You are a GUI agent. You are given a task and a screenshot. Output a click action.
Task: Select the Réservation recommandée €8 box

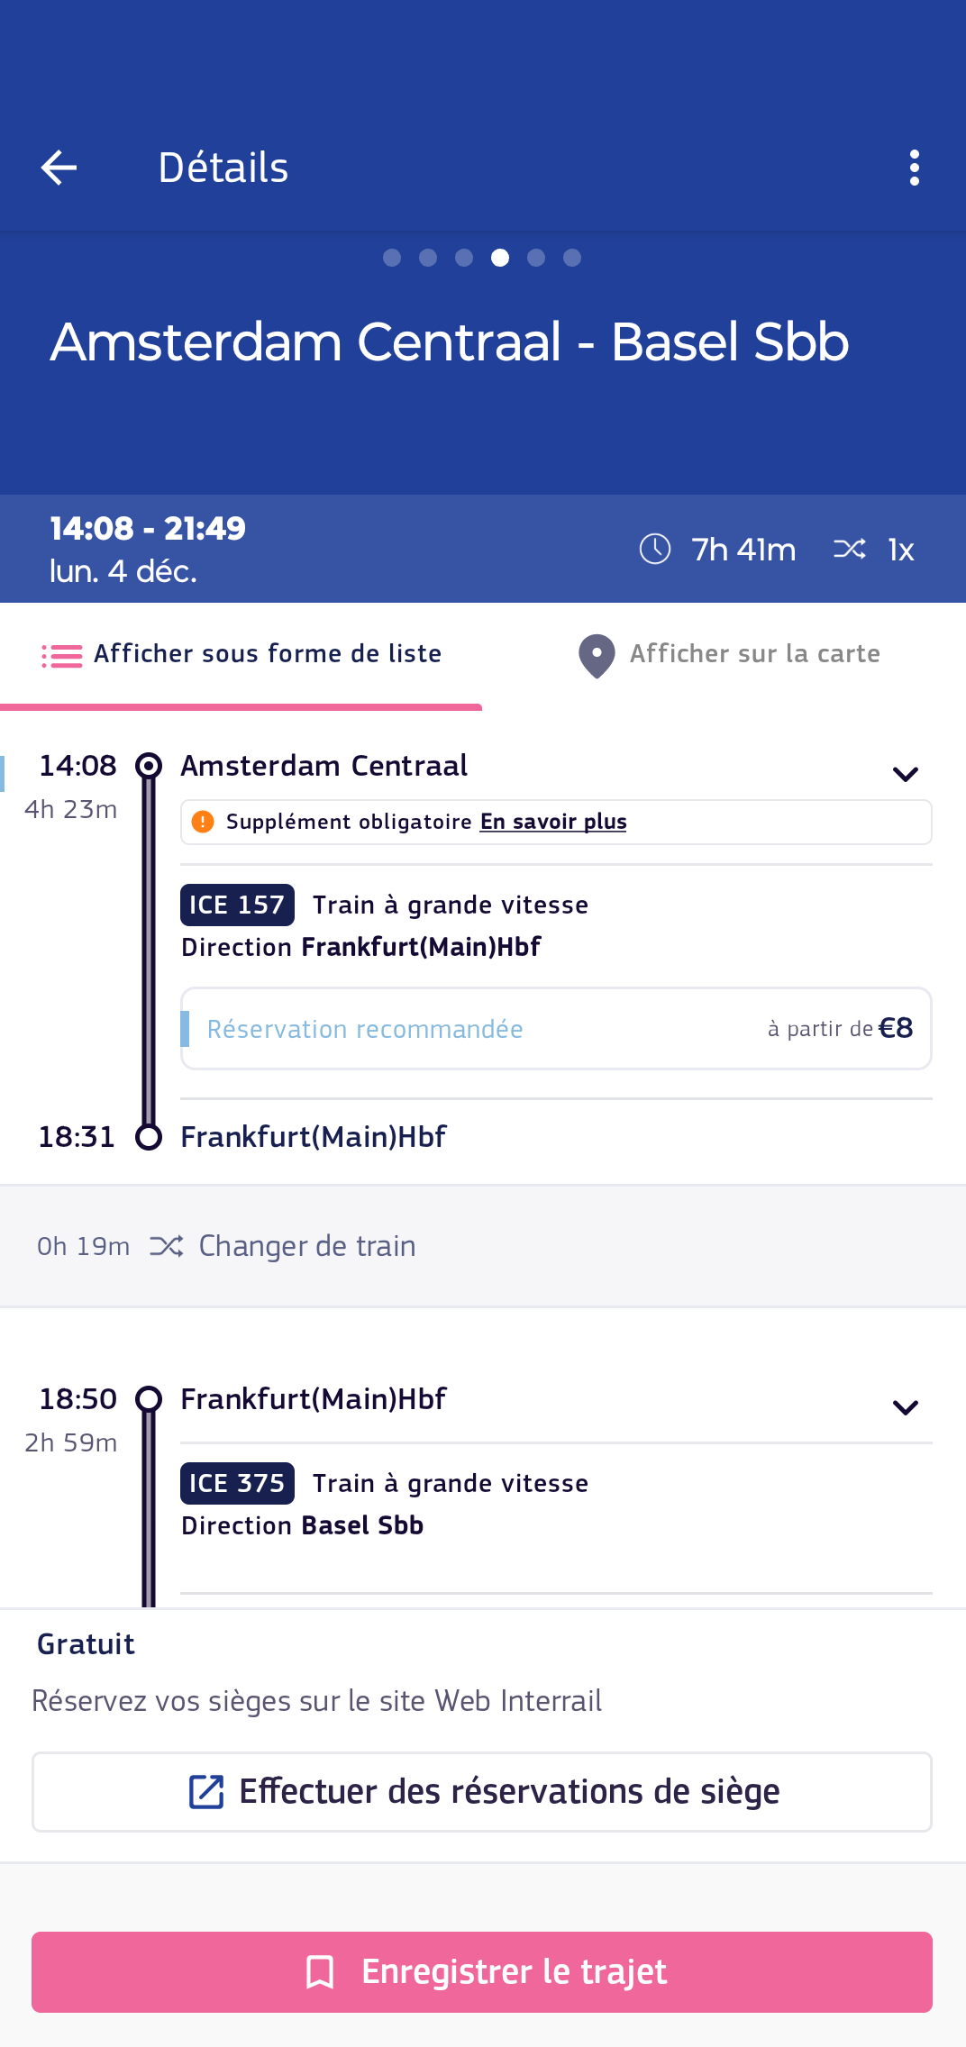coord(556,1029)
